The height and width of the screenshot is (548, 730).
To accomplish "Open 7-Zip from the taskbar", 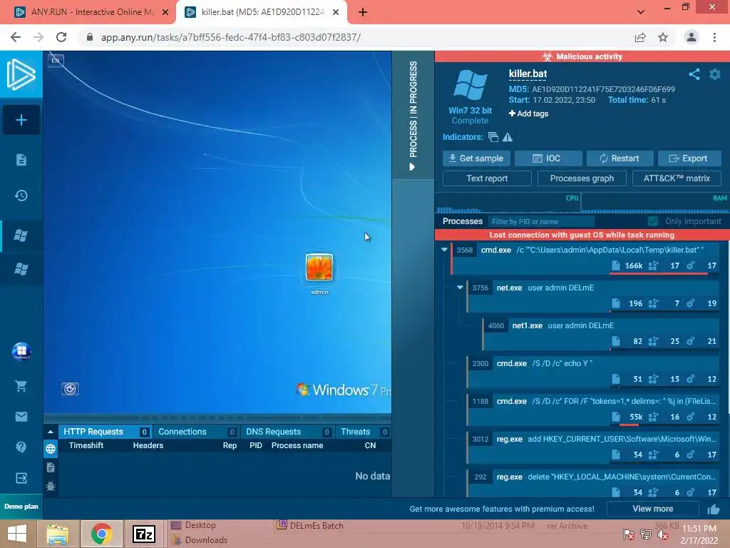I will [x=144, y=534].
